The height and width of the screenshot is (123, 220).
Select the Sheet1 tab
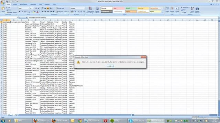(11, 115)
